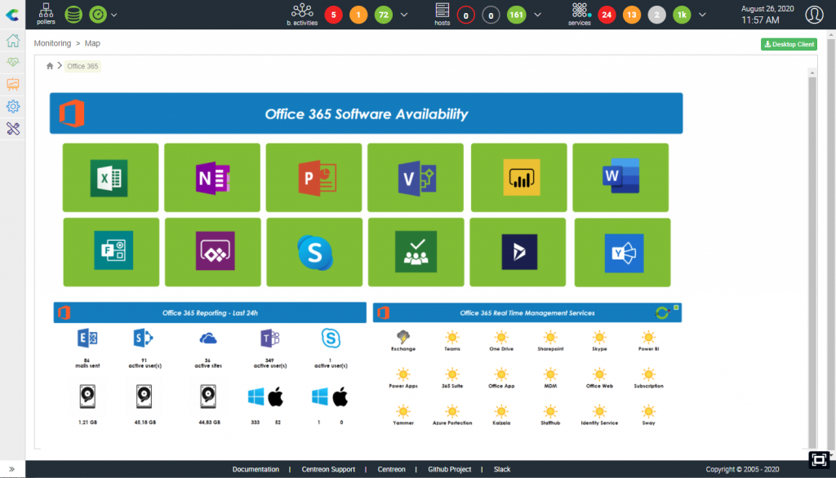836x478 pixels.
Task: Click the disk icon labeled 1,21 GB
Action: [x=87, y=397]
